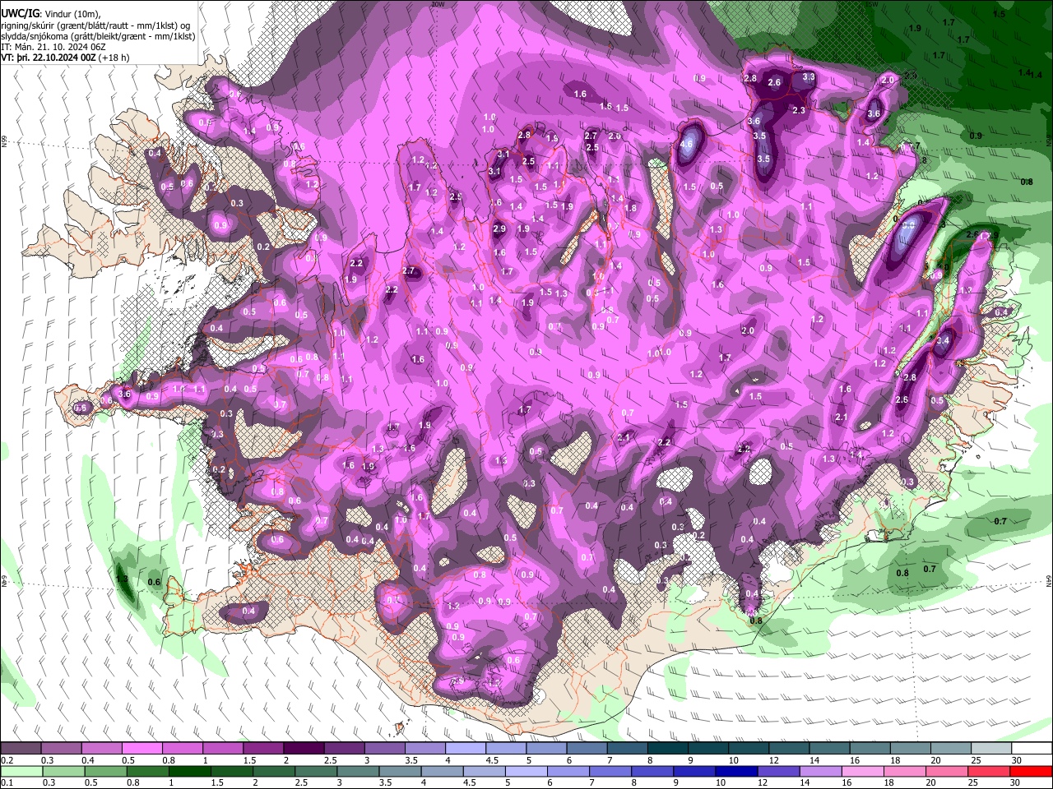Pick the darkest purple swatch between 2 and 2.5
Viewport: 1053px width, 789px height.
pos(303,749)
